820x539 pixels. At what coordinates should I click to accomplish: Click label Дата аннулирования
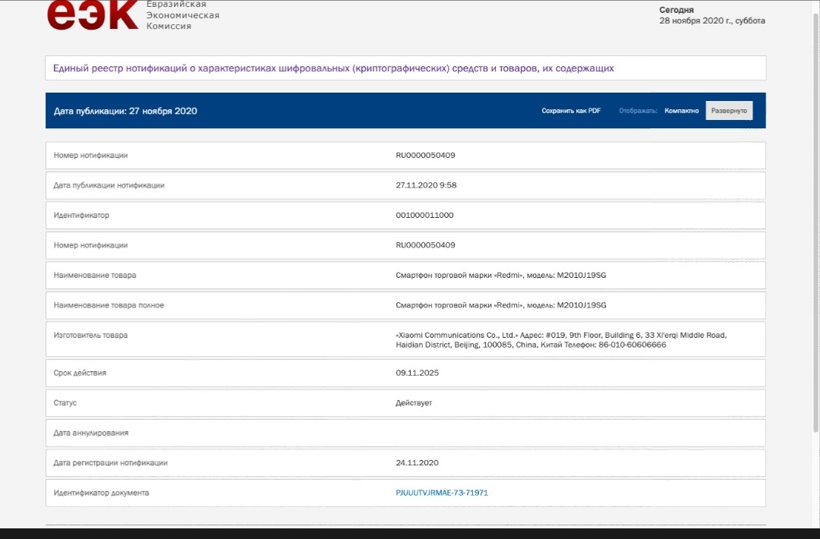click(x=90, y=433)
